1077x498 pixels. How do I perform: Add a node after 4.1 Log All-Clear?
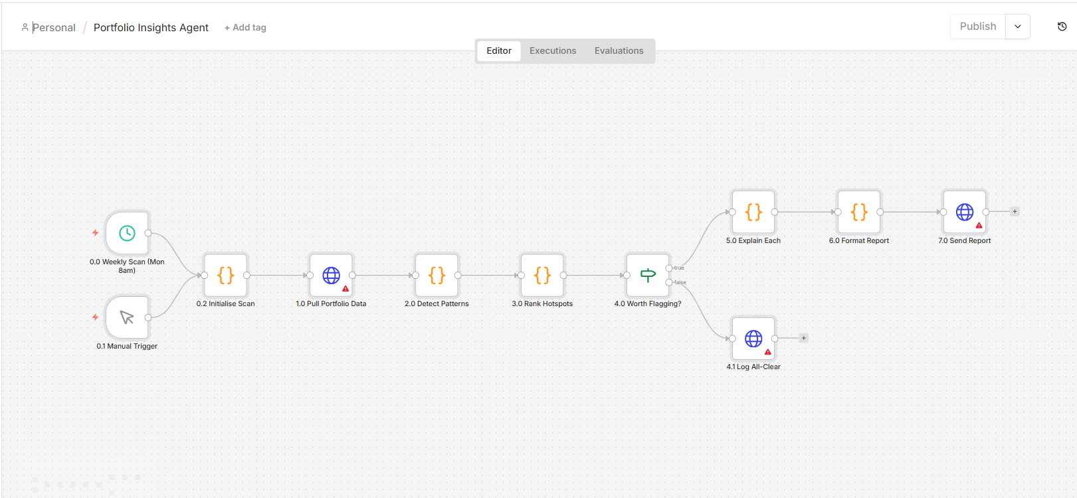[803, 338]
